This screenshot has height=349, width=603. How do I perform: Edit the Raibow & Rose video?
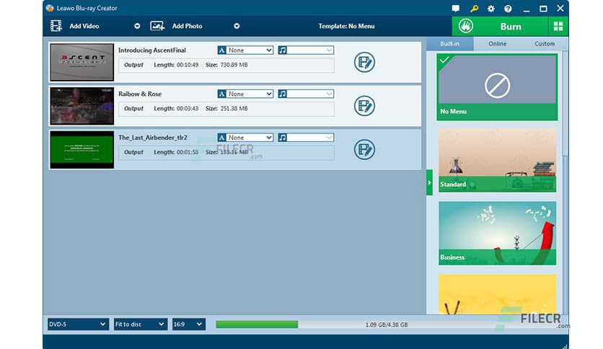pos(364,106)
